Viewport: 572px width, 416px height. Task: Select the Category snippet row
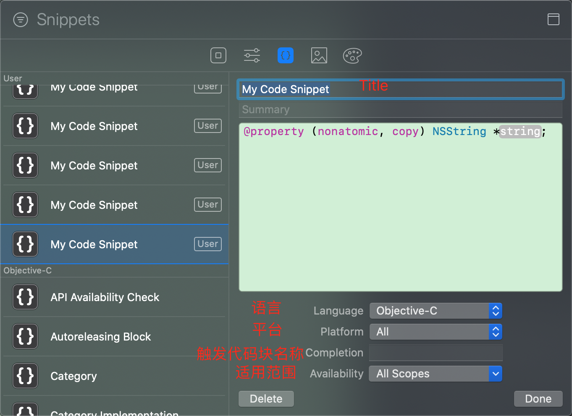point(114,376)
